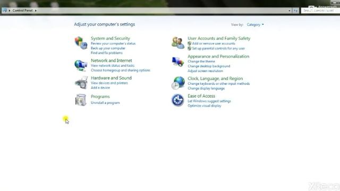Click Adjust screen resolution

tap(205, 71)
